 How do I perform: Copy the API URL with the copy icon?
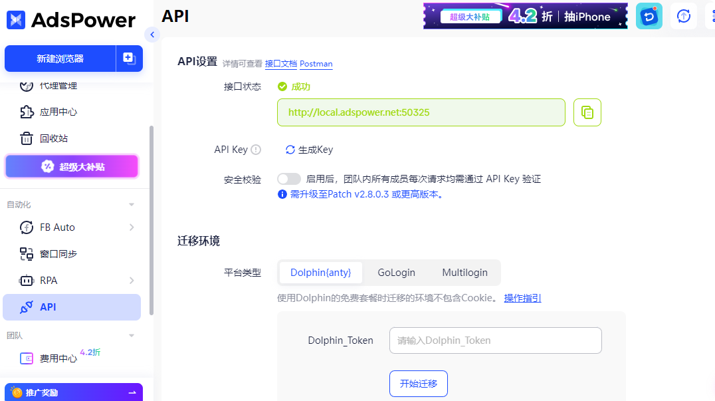[x=587, y=112]
